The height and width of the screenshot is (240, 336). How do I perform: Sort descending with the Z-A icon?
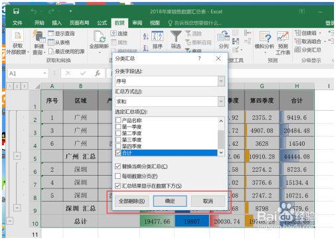tap(145, 48)
